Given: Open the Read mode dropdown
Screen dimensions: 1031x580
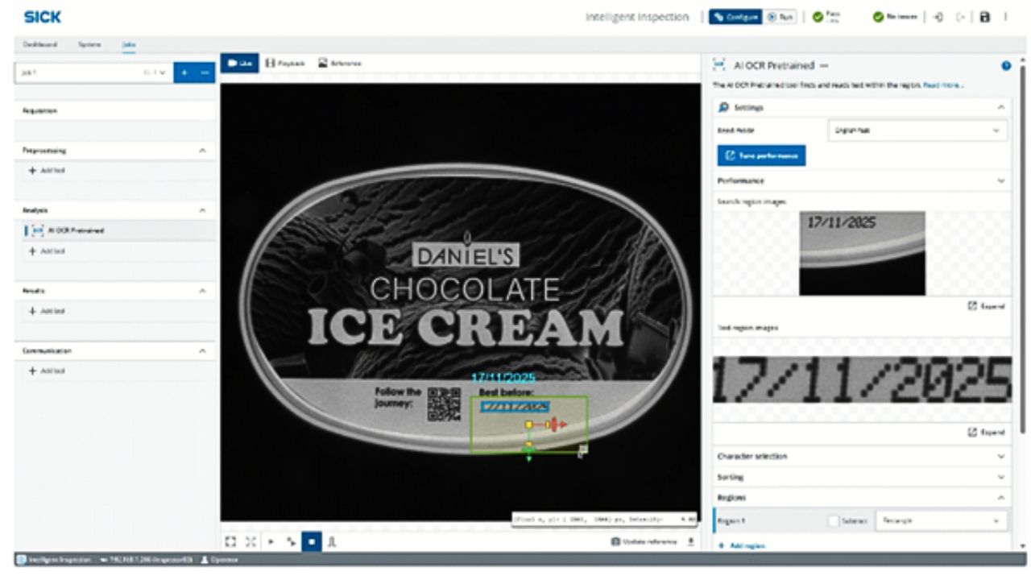Looking at the screenshot, I should coord(917,130).
